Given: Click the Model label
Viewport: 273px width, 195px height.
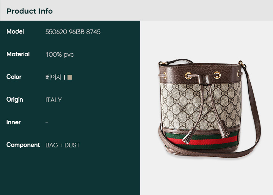Looking at the screenshot, I should coord(15,32).
